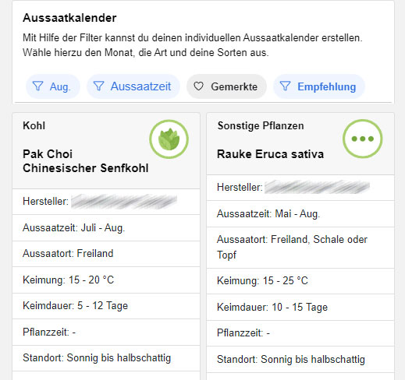This screenshot has width=405, height=380.
Task: Click the funnel icon beside Aussaatzeit
Action: (x=98, y=86)
